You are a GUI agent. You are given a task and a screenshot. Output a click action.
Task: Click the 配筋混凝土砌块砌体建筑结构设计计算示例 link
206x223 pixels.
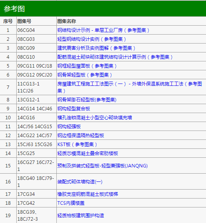pyautogui.click(x=115, y=57)
